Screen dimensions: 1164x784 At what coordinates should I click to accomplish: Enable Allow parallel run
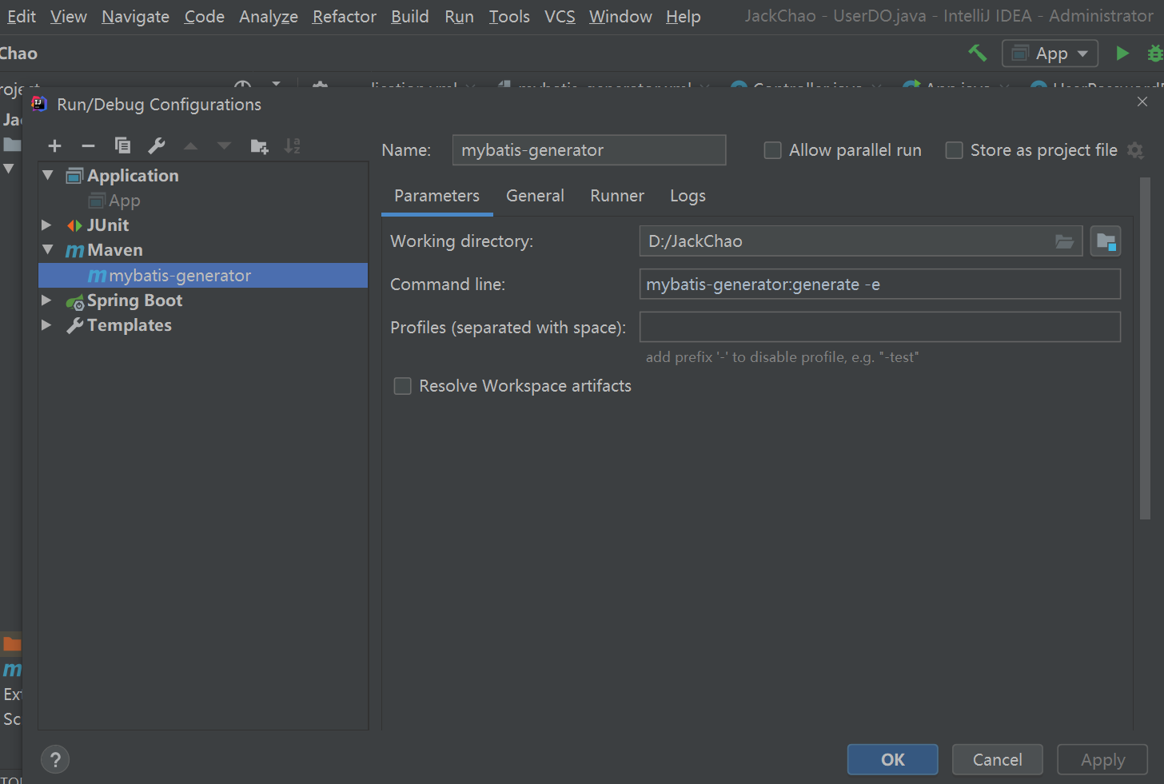(772, 150)
